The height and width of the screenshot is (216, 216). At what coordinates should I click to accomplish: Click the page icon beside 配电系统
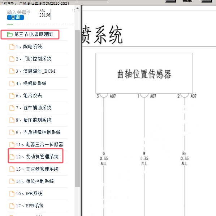[x=12, y=47]
